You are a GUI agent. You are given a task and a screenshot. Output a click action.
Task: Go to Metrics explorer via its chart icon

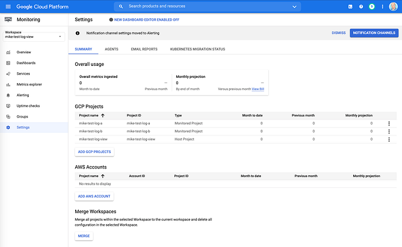coord(8,84)
